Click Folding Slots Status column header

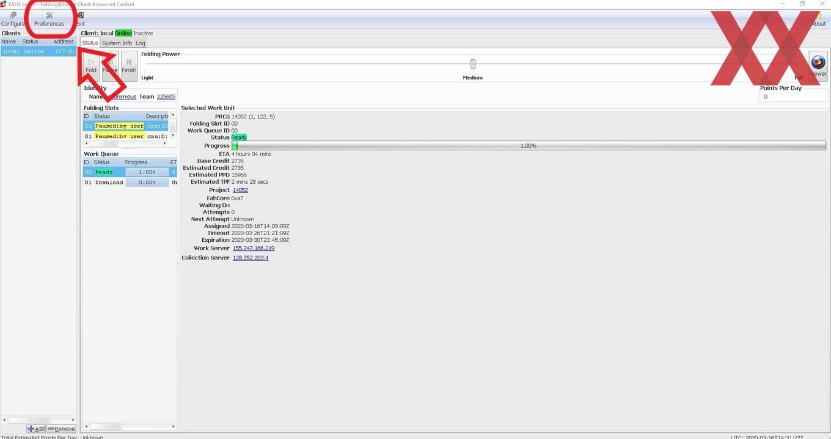(x=119, y=116)
